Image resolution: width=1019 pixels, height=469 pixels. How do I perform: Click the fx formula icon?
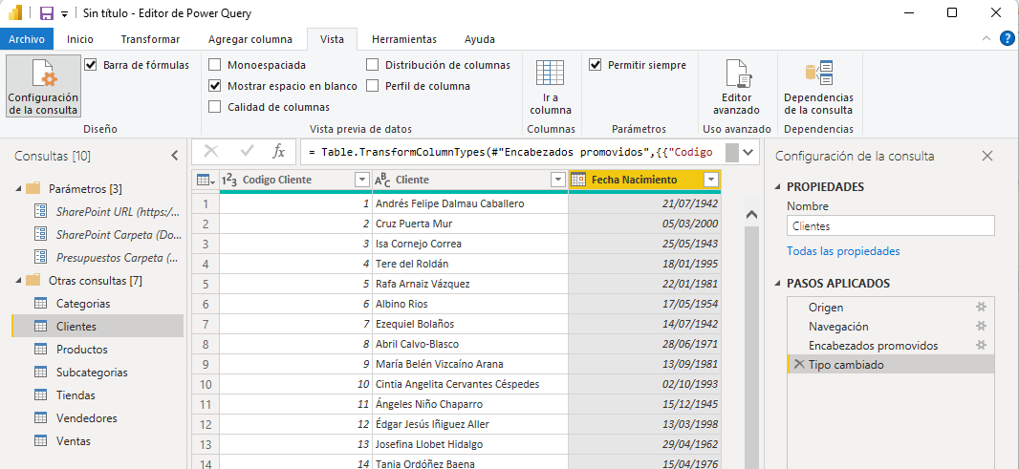coord(278,152)
